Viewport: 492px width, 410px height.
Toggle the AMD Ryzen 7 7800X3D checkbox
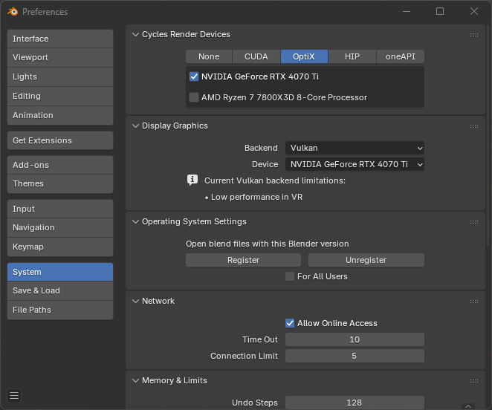tap(194, 97)
